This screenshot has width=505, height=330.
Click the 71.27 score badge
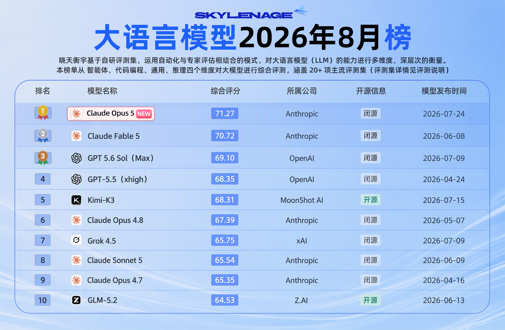click(225, 113)
